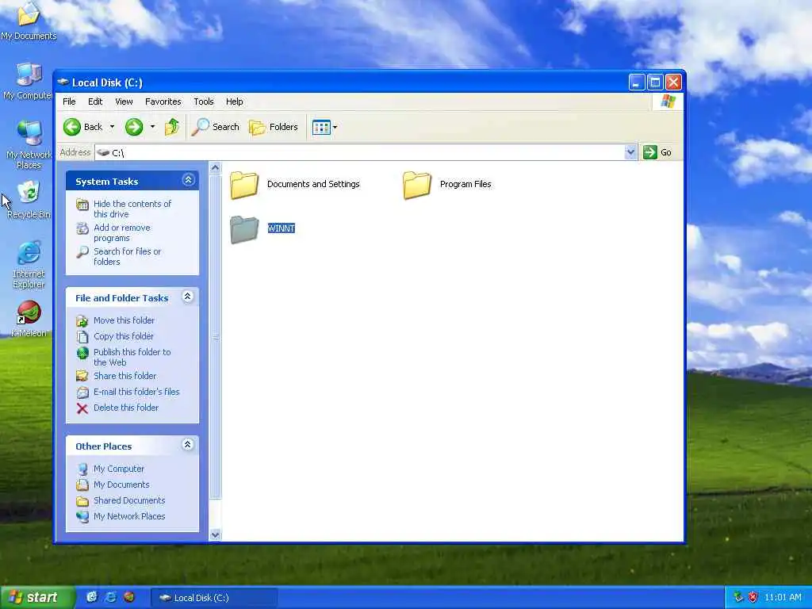The height and width of the screenshot is (609, 812).
Task: Open the Tools menu
Action: tap(204, 101)
